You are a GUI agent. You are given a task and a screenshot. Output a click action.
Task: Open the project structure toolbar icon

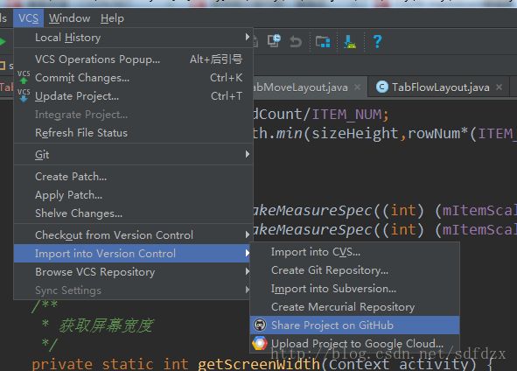323,42
